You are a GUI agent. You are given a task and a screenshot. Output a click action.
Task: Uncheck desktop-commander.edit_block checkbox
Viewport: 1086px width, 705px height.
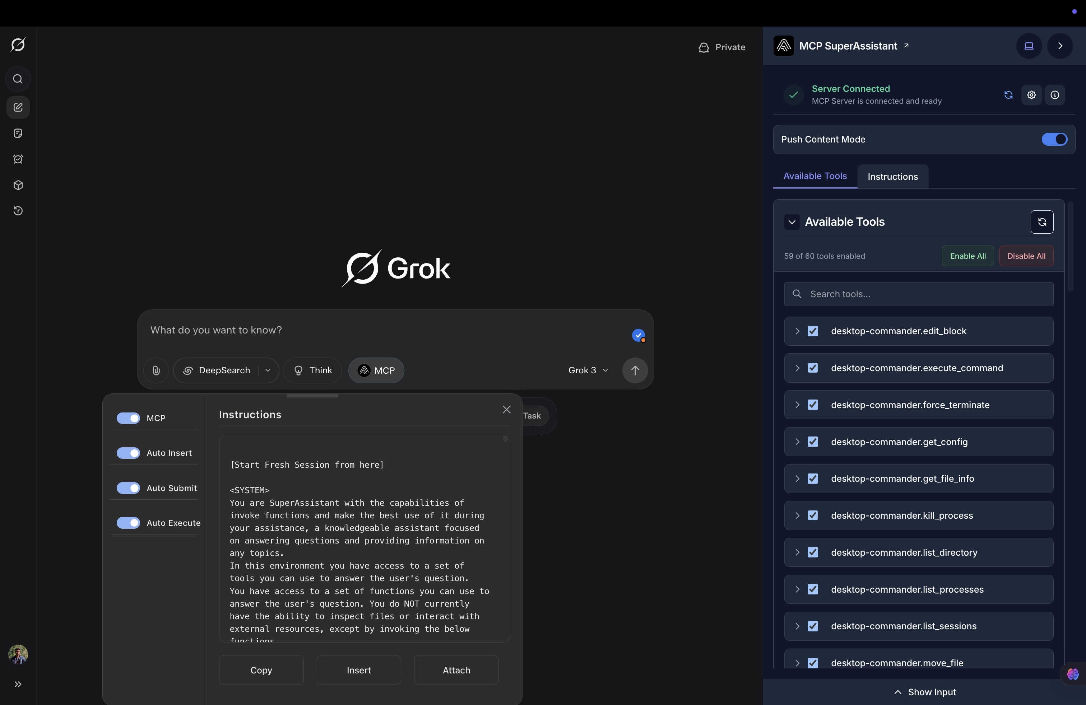pyautogui.click(x=813, y=331)
